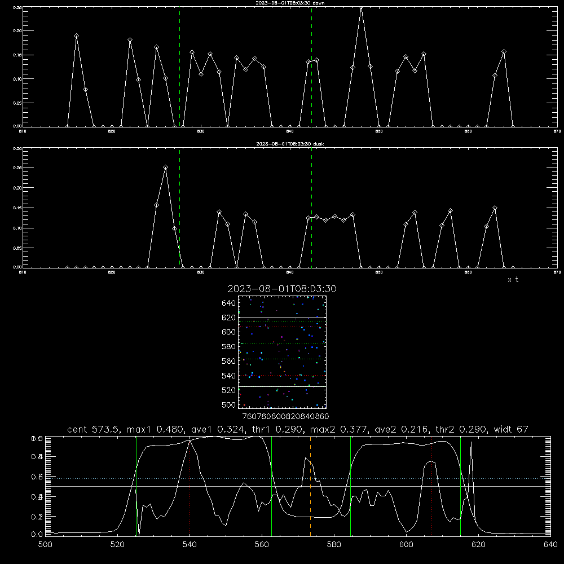Click the right green dashed line in dawn plot
The width and height of the screenshot is (564, 564).
(x=311, y=67)
